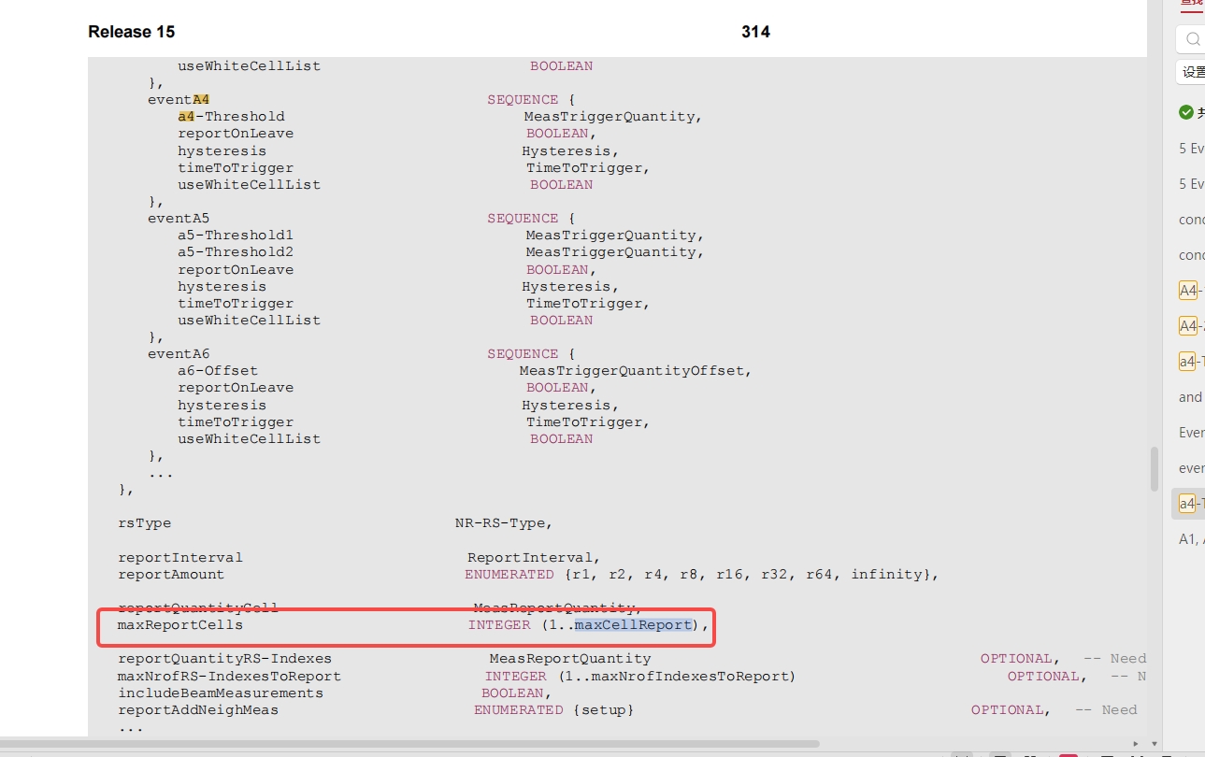Open the first uppercase A4 search result
Viewport: 1205px width, 757px height.
pos(1189,291)
